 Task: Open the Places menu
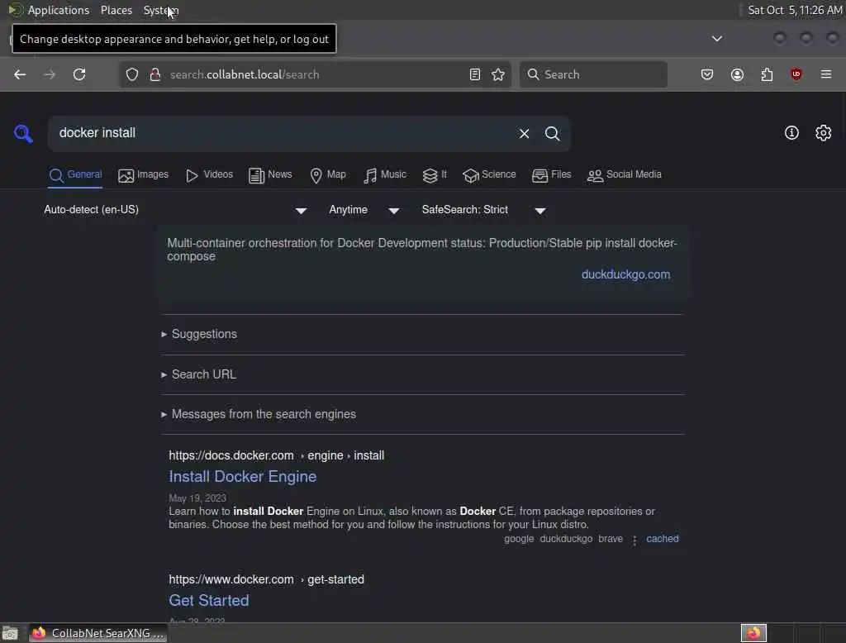click(x=116, y=10)
